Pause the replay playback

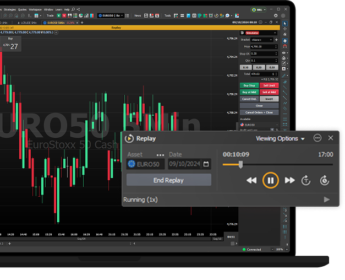pos(270,180)
